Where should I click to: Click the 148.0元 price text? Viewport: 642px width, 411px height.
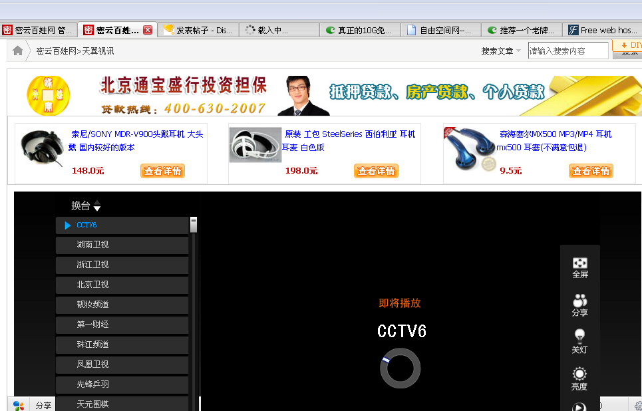[88, 171]
